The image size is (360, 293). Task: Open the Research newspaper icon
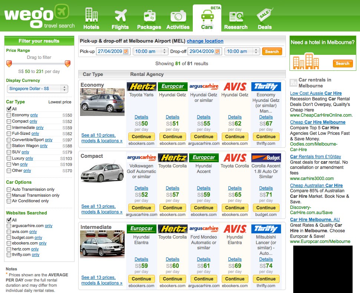point(236,17)
